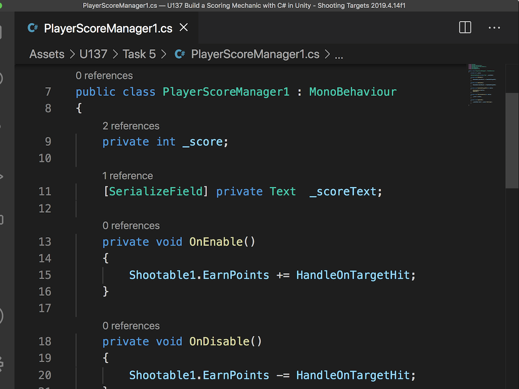This screenshot has height=389, width=519.
Task: Click the vertical scrollbar thumb
Action: coord(512,141)
